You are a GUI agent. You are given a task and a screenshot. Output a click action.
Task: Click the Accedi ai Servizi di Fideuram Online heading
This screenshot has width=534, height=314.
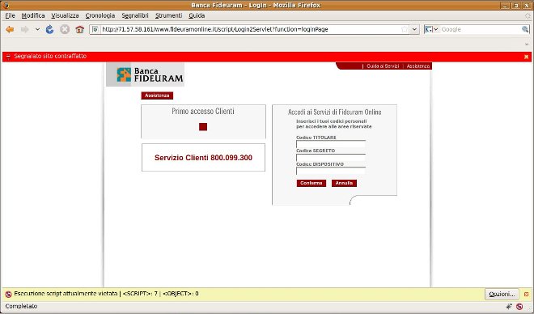pos(335,112)
